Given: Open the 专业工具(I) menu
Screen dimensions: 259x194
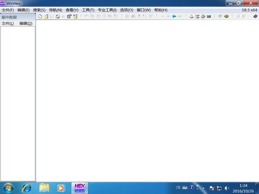Looking at the screenshot, I should [107, 10].
